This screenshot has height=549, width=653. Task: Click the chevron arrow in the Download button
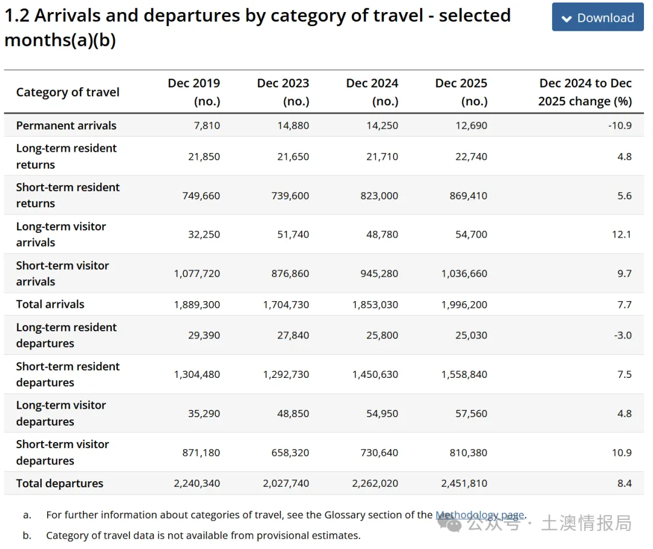567,19
